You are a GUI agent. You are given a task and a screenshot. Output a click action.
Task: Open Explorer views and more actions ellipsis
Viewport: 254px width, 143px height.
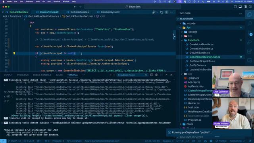pyautogui.click(x=241, y=13)
